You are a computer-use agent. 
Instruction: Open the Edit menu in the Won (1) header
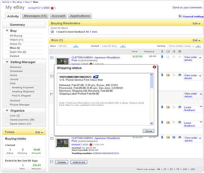[x=196, y=40]
